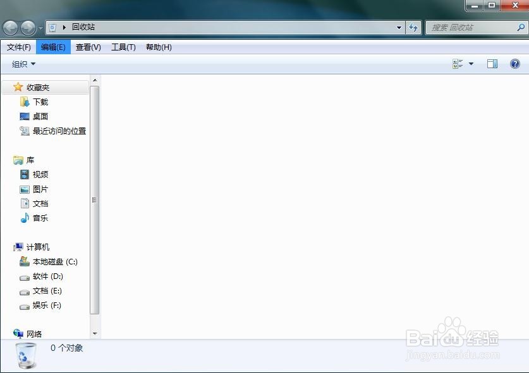Click the magnifier search icon

(x=521, y=28)
